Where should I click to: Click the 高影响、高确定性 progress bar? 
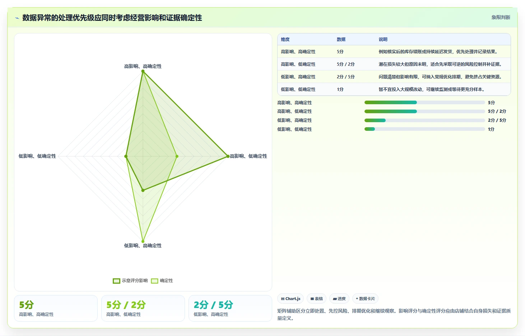pyautogui.click(x=424, y=102)
